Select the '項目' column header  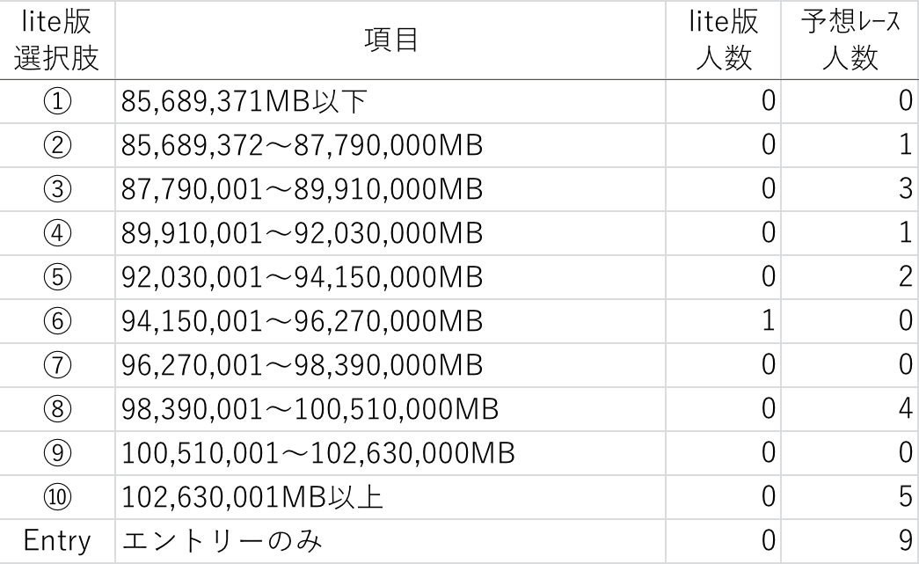point(390,40)
